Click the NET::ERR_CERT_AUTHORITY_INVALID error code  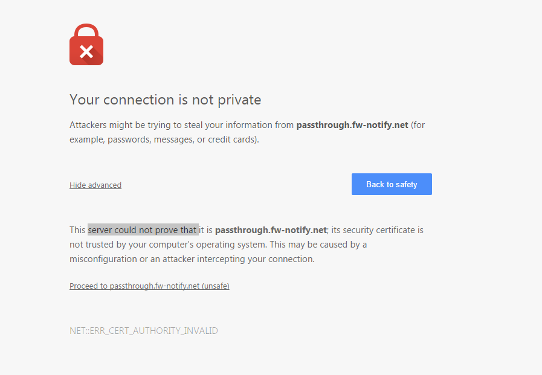tap(144, 331)
